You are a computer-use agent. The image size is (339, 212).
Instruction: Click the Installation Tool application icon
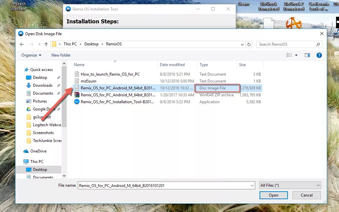point(77,102)
